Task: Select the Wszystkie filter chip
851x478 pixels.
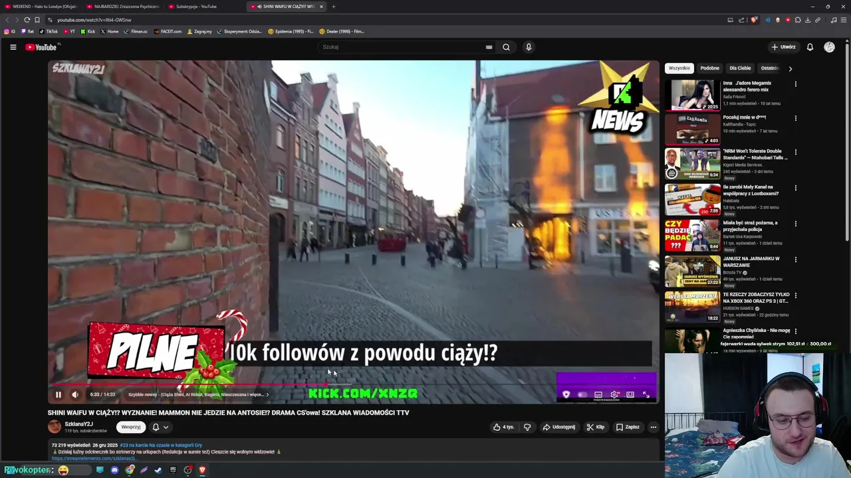Action: (x=679, y=68)
